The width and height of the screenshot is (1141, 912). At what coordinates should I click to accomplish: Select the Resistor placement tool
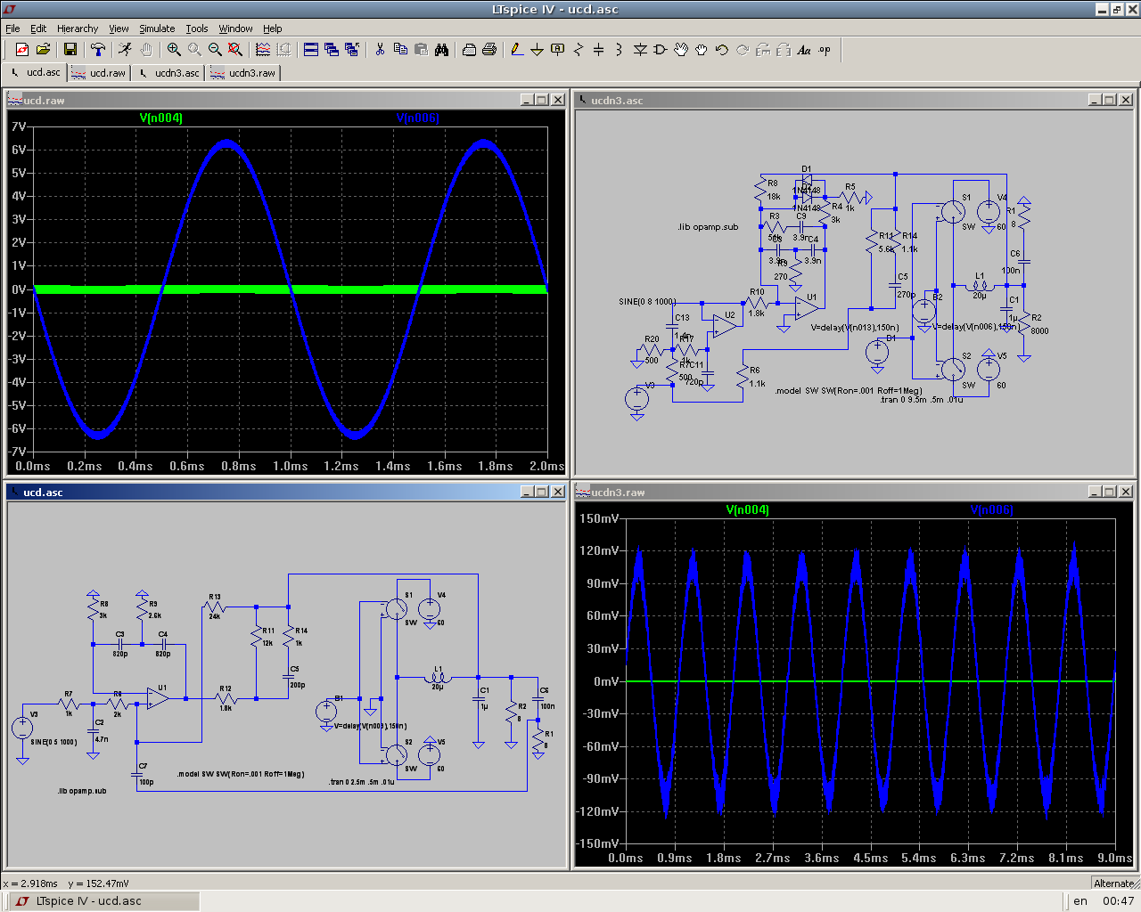click(x=579, y=50)
